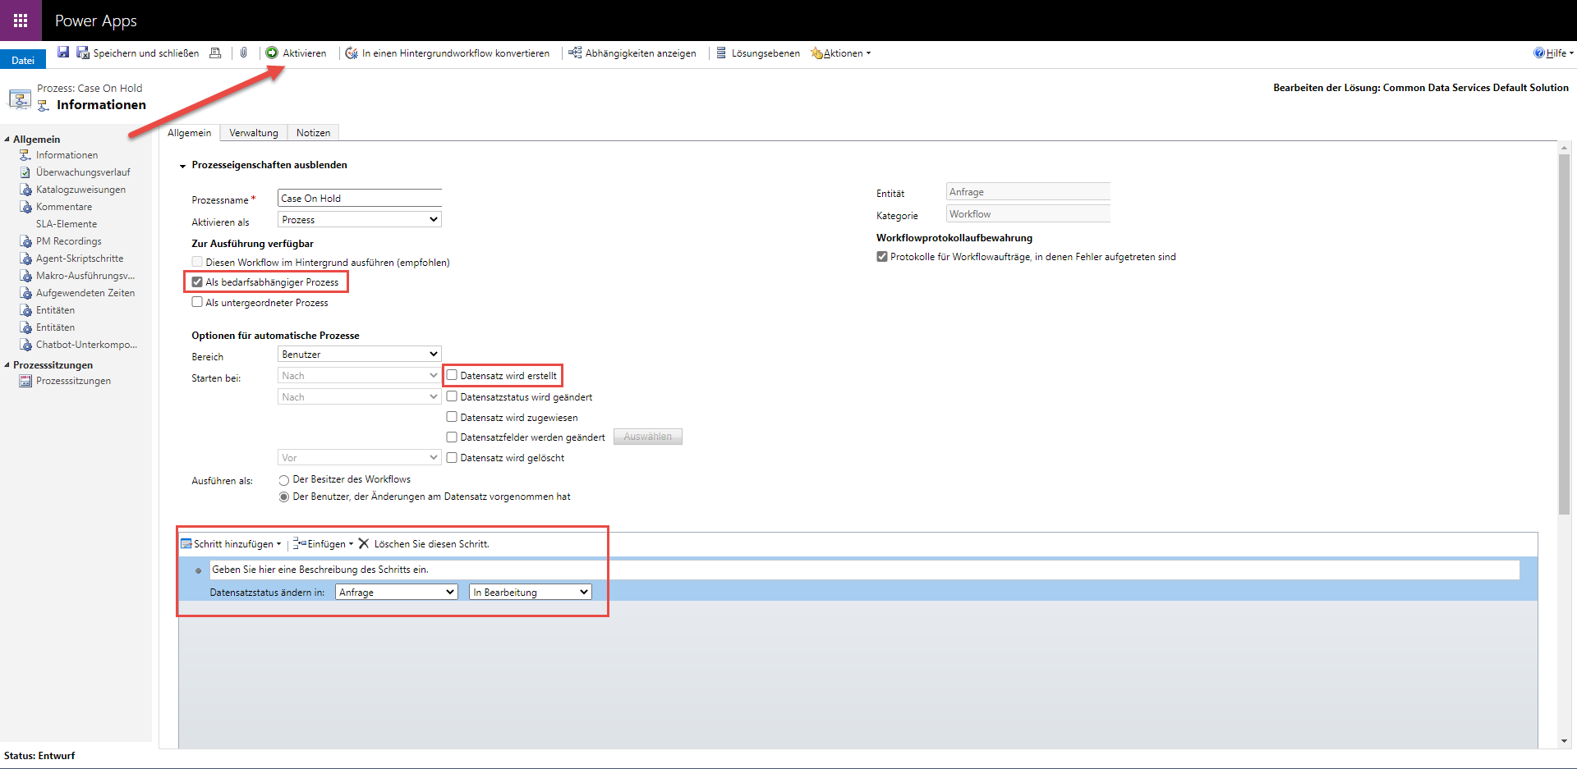Click the save disk icon in toolbar
Screen dimensions: 1577x769
click(x=63, y=53)
